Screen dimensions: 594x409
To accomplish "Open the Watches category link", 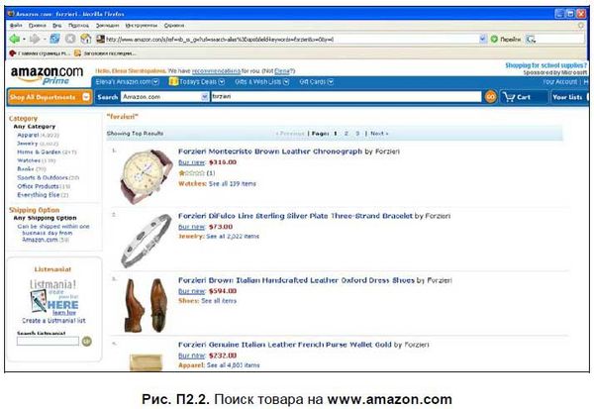I will [x=29, y=160].
